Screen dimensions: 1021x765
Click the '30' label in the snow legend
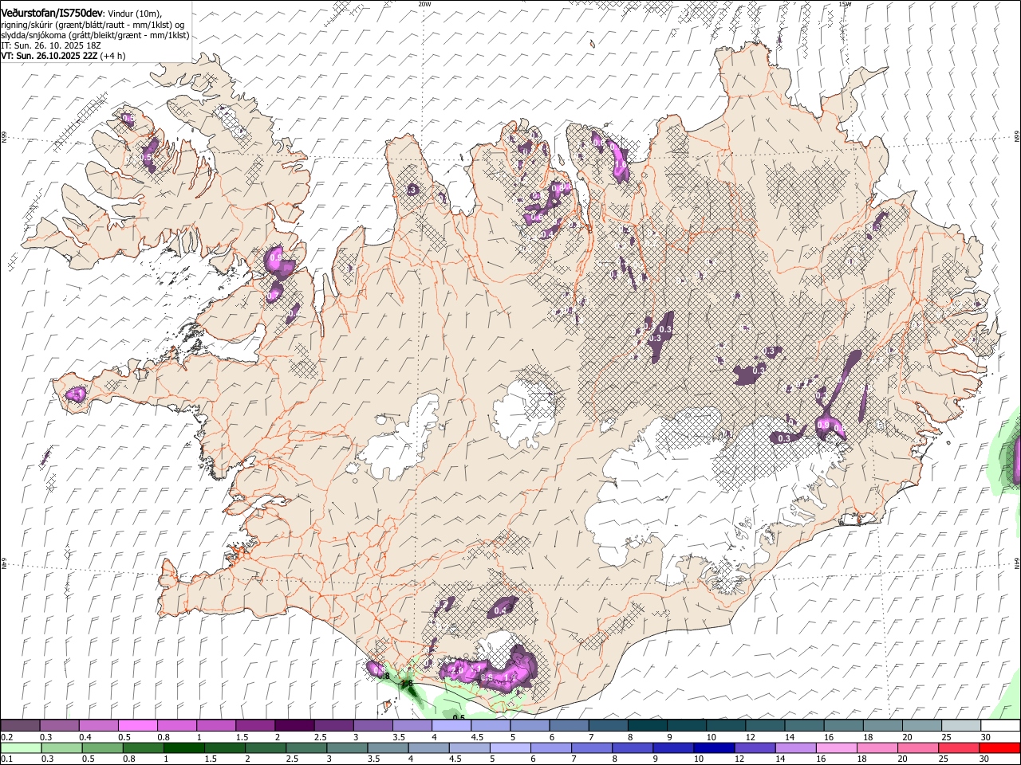tap(986, 737)
